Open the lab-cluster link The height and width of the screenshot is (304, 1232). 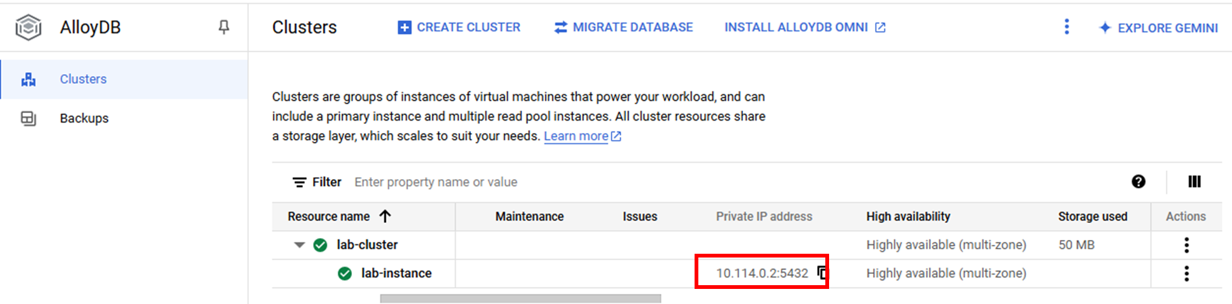click(x=367, y=245)
